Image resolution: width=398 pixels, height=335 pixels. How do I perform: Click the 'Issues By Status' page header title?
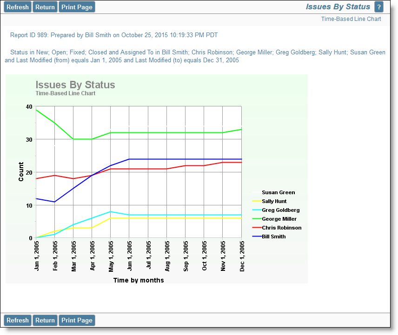point(338,7)
